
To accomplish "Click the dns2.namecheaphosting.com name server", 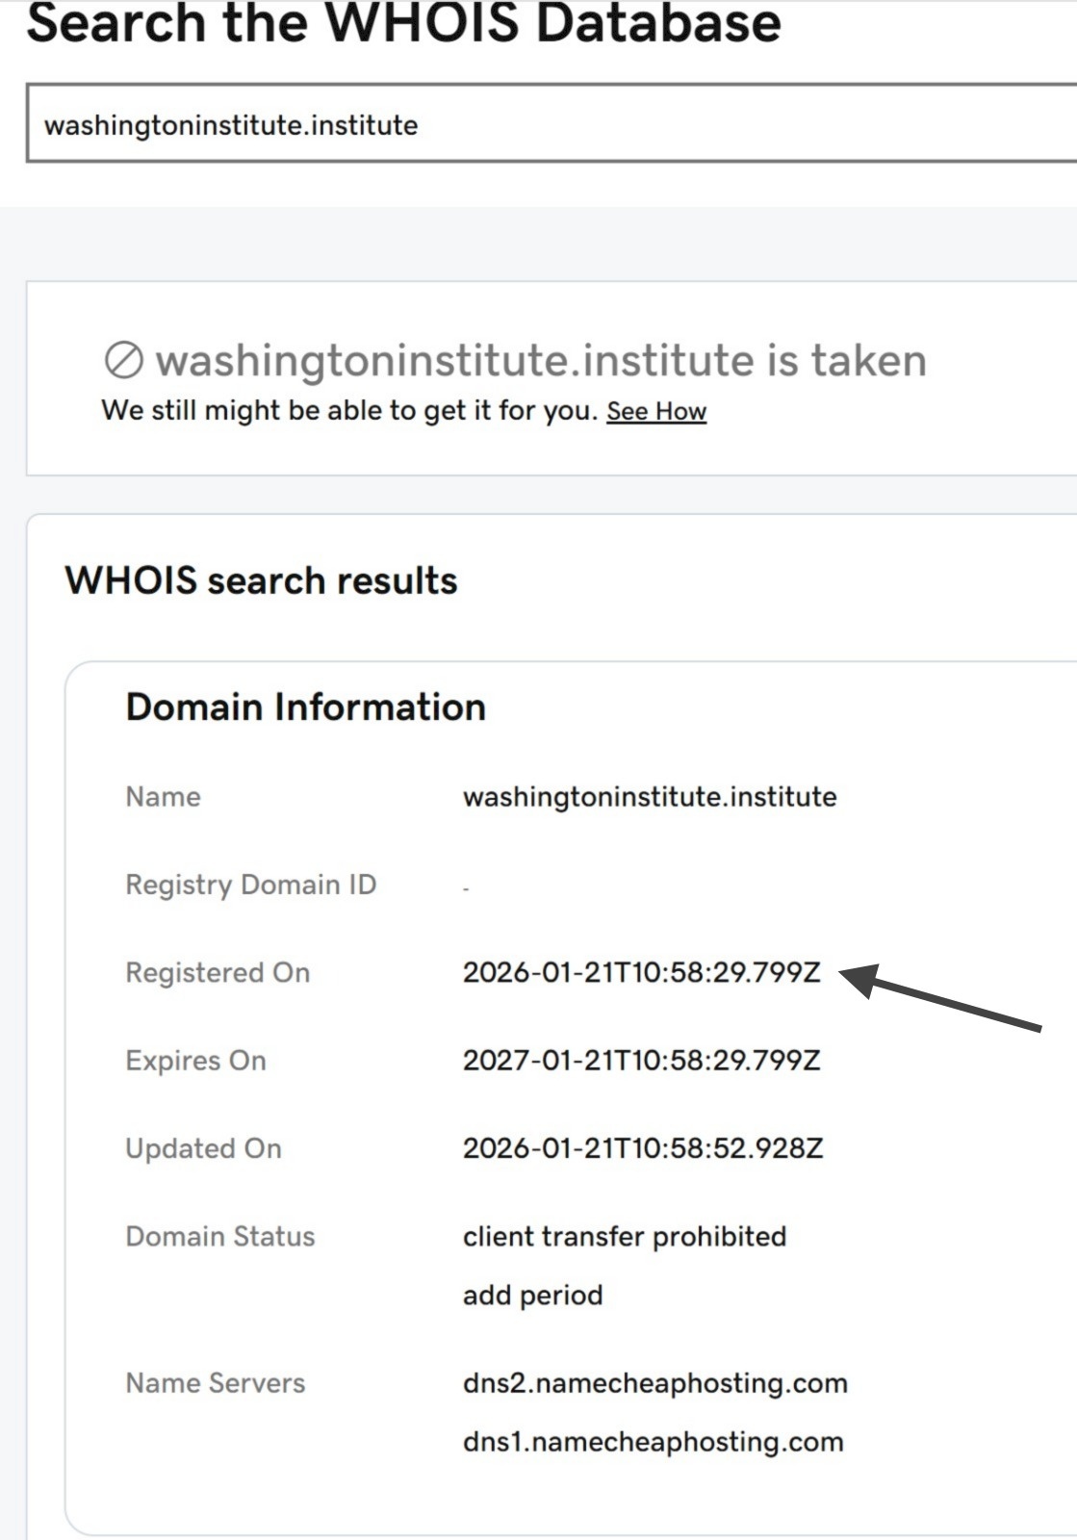I will (655, 1383).
